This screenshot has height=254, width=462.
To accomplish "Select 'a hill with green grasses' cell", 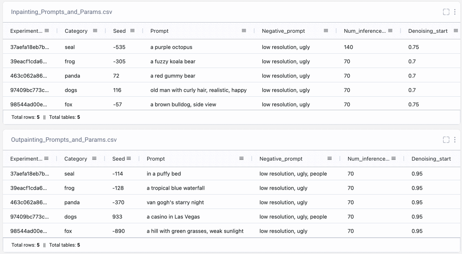I will point(195,231).
